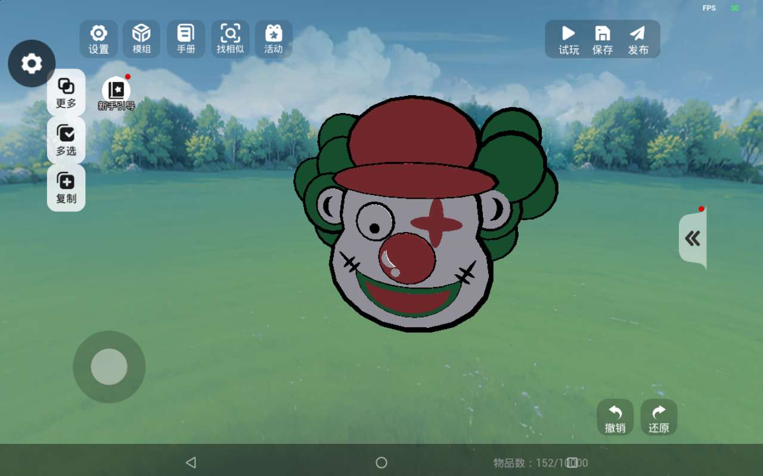Open the 更多 more options
763x476 pixels.
pyautogui.click(x=66, y=93)
